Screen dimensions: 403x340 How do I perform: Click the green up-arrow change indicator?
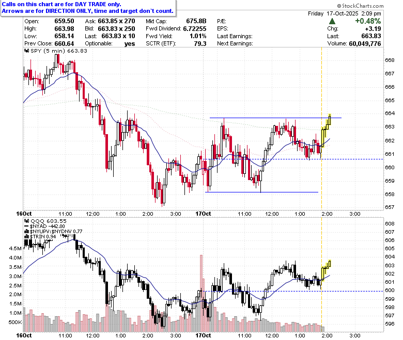(332, 21)
